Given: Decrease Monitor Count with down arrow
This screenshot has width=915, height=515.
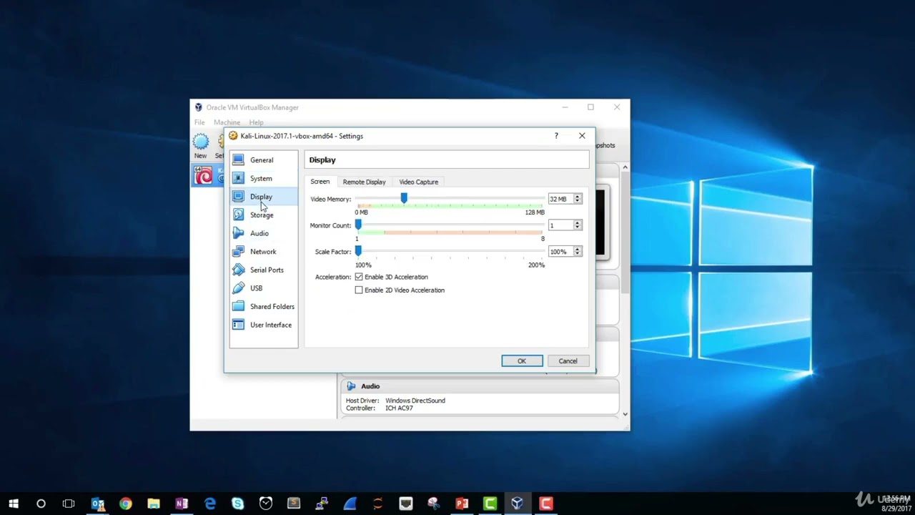Looking at the screenshot, I should pos(578,228).
